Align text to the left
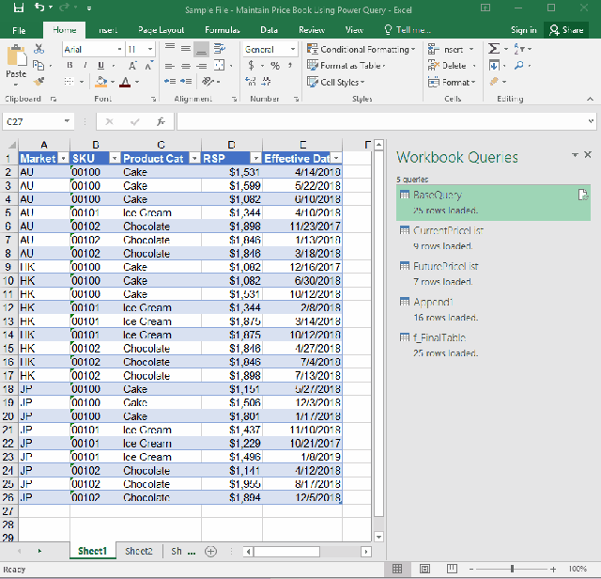The height and width of the screenshot is (579, 601). click(x=170, y=66)
